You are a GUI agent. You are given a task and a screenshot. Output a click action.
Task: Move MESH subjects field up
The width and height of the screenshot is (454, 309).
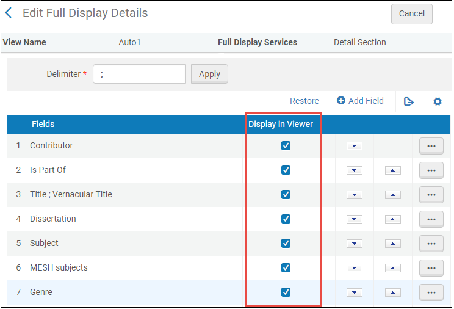392,268
